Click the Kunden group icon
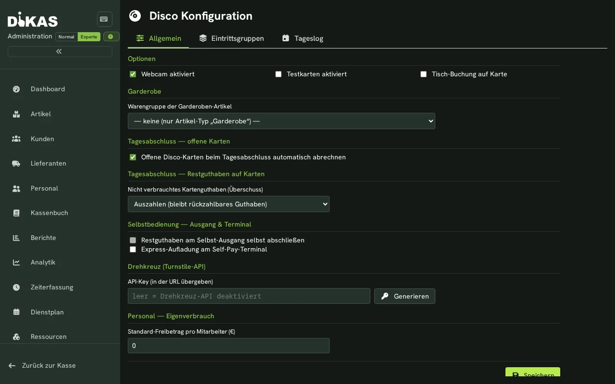 click(16, 139)
